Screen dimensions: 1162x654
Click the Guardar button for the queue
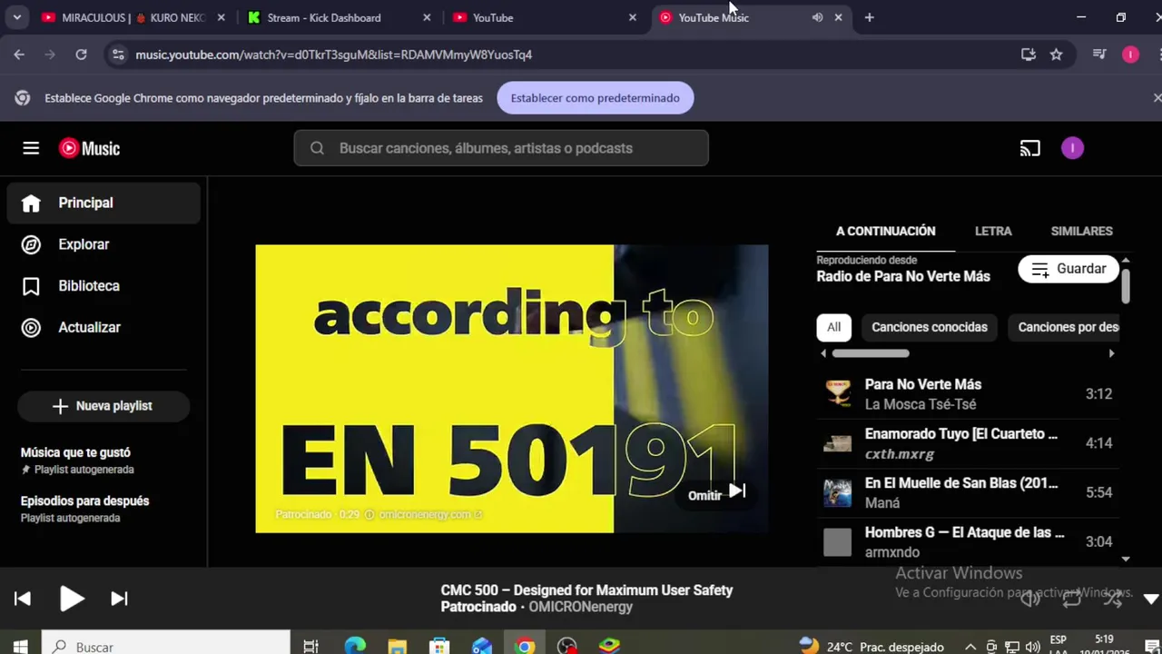coord(1068,269)
